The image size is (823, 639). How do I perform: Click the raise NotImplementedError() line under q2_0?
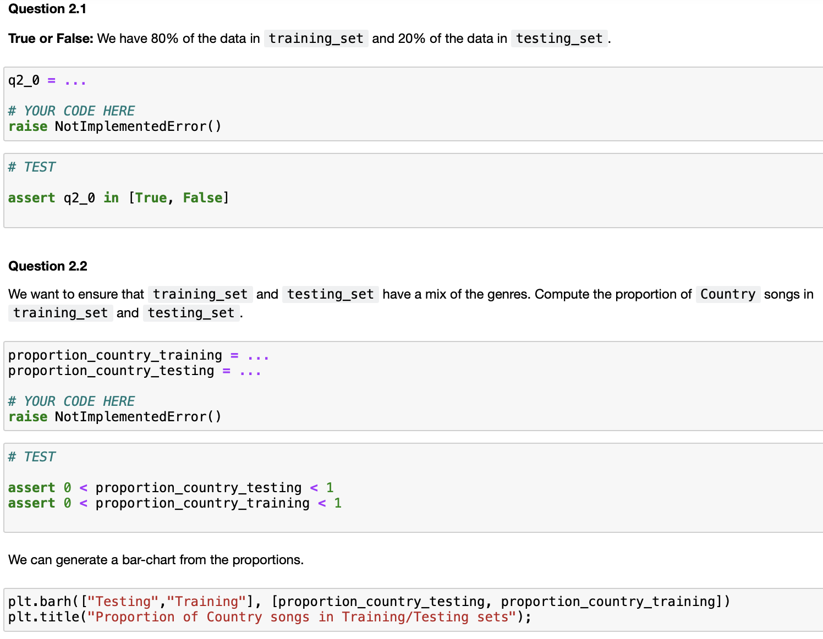[114, 126]
